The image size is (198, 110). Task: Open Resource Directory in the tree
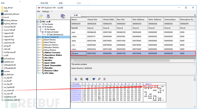pyautogui.click(x=51, y=45)
